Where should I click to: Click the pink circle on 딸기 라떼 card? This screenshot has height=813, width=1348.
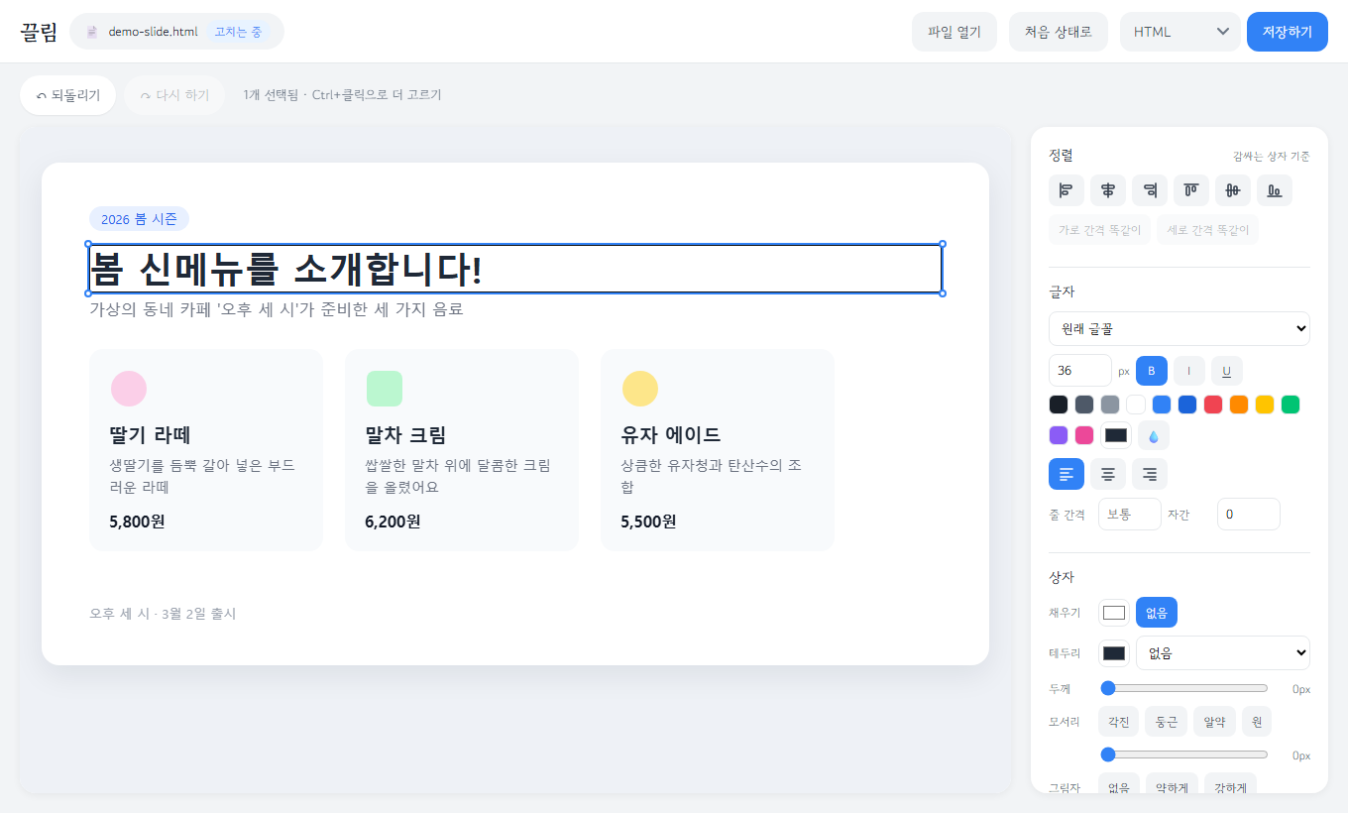click(x=129, y=389)
